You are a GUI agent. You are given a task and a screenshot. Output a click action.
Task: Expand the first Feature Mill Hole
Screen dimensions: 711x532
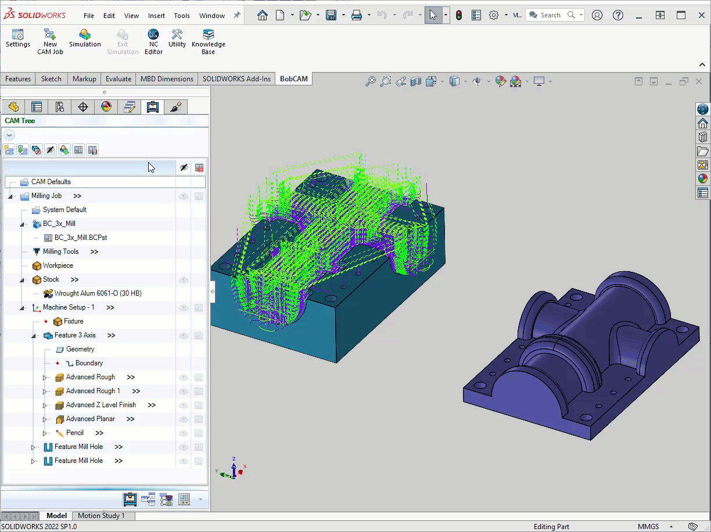point(34,447)
